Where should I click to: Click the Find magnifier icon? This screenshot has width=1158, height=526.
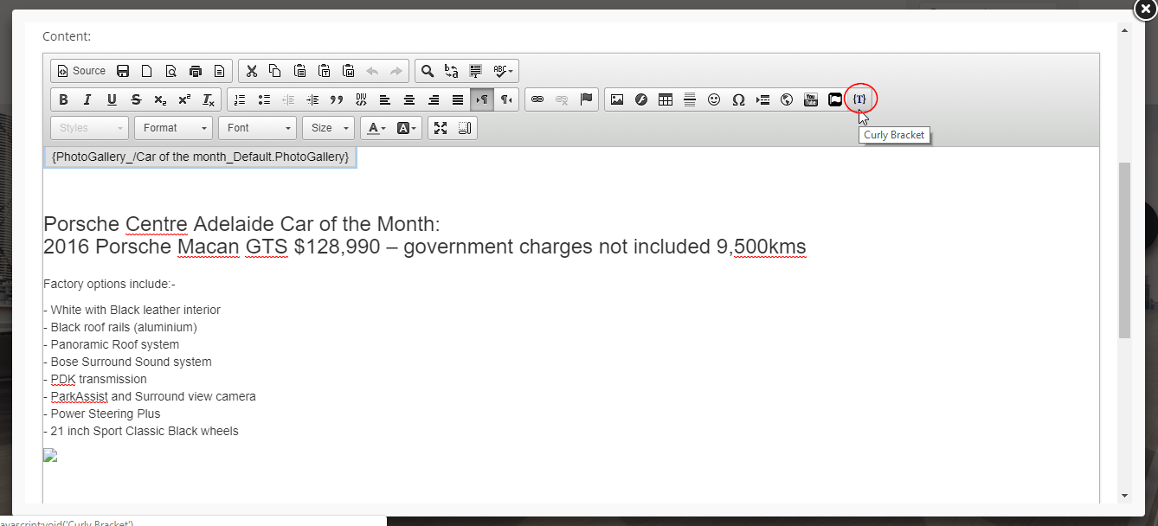point(428,71)
